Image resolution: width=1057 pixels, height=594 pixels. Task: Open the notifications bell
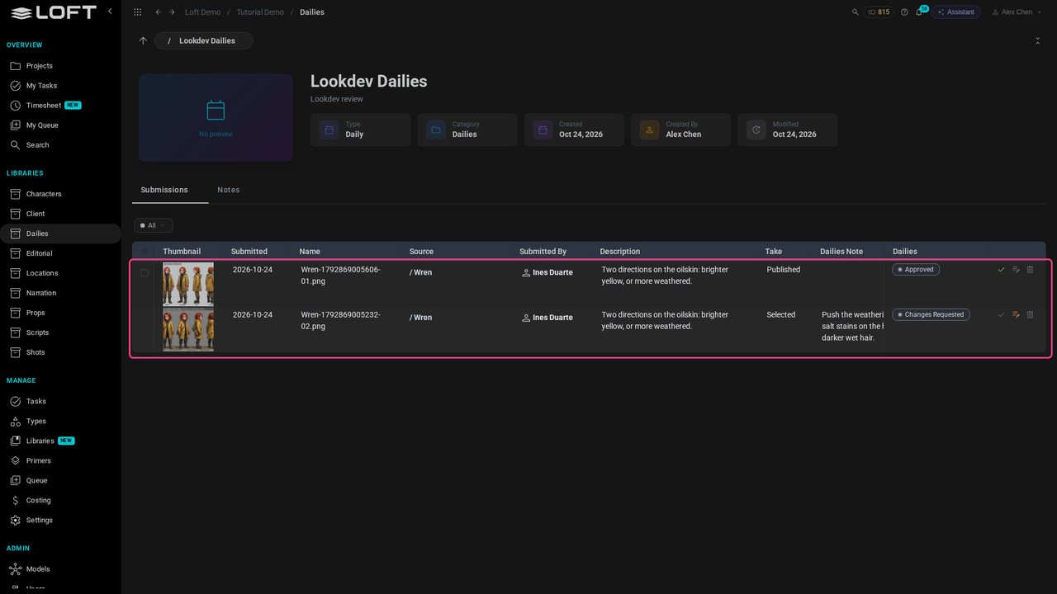point(918,12)
